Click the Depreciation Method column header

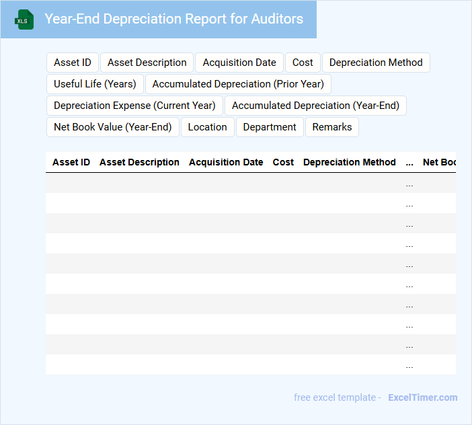coord(350,162)
